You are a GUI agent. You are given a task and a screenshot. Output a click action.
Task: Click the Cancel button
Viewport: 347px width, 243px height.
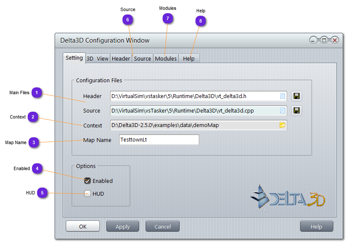click(162, 226)
